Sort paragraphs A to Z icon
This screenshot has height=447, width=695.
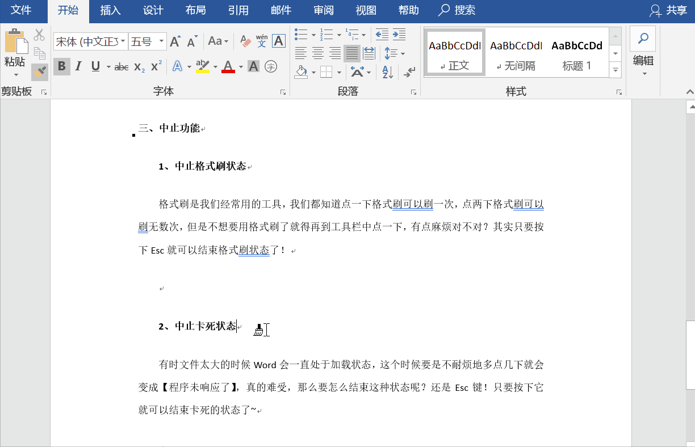click(388, 72)
